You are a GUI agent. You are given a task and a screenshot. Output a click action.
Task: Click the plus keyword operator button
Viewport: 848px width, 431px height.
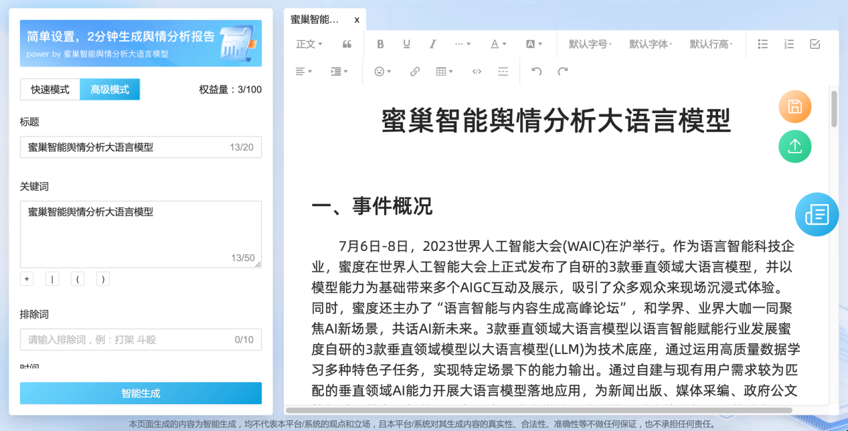(x=27, y=278)
